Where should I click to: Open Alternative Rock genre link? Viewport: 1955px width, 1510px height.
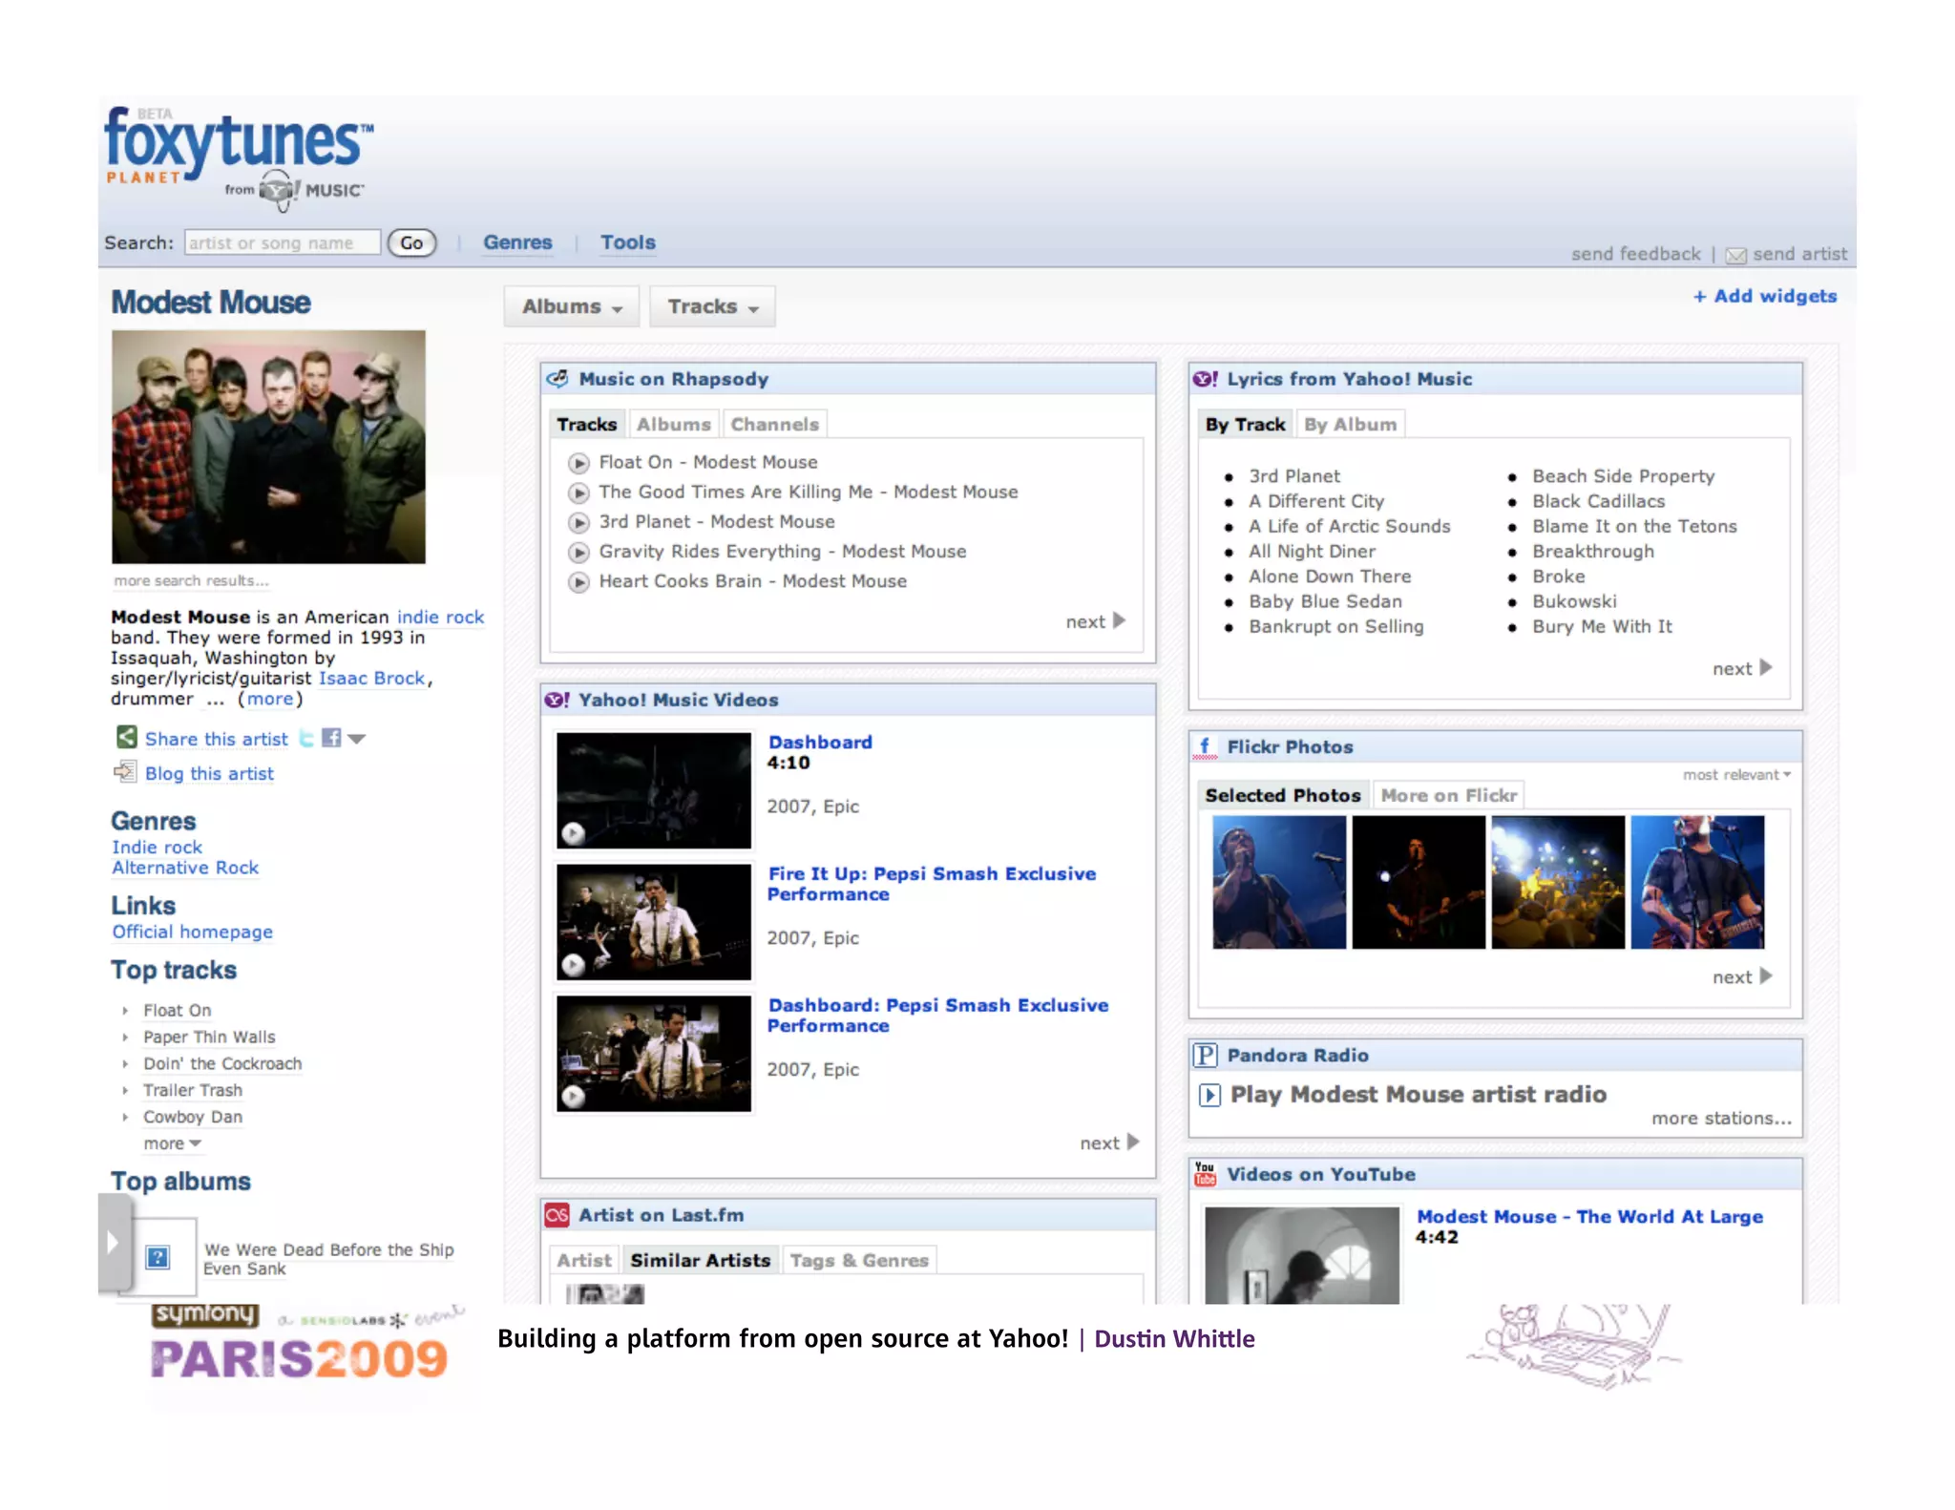pos(185,868)
